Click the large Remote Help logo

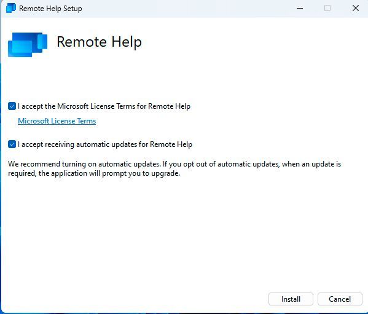coord(28,45)
